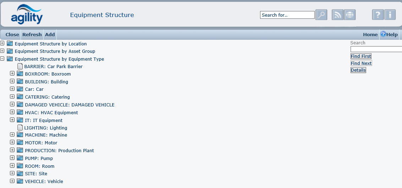Expand Equipment Structure by Asset Group

2,51
